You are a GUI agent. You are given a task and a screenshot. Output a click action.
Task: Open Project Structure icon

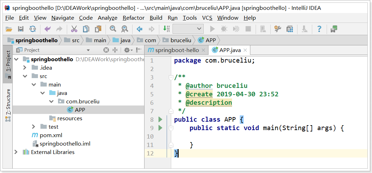tap(289, 29)
